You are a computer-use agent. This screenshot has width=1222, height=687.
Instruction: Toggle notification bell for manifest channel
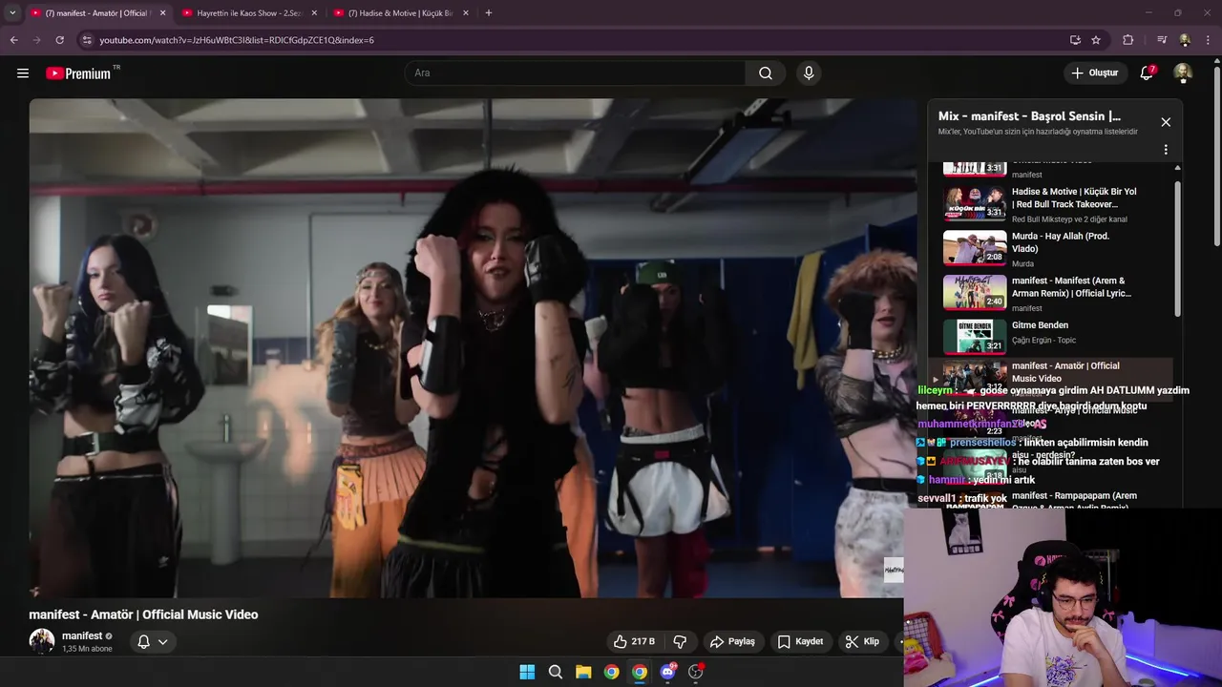(143, 642)
